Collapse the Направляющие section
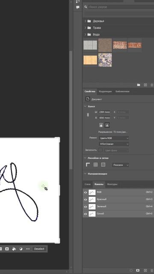The image size is (154, 274). tap(85, 173)
